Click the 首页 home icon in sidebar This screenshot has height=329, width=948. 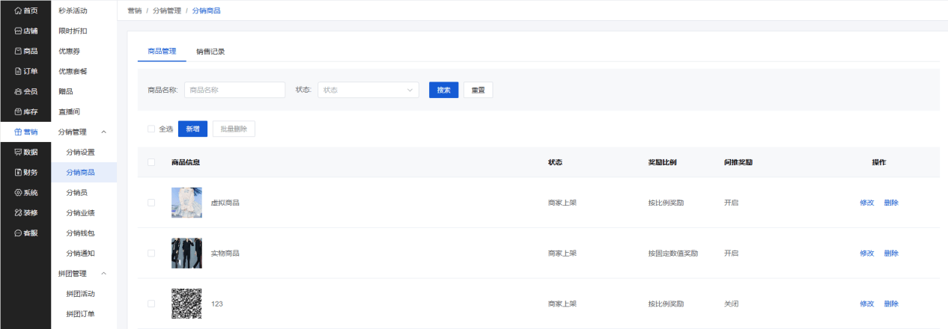click(x=18, y=10)
